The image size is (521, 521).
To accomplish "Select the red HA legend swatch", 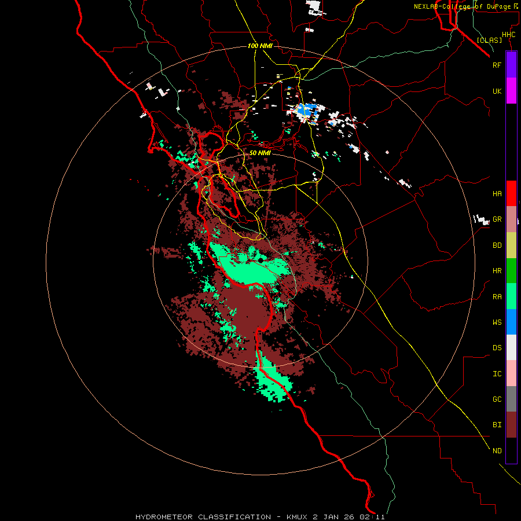I will 511,193.
